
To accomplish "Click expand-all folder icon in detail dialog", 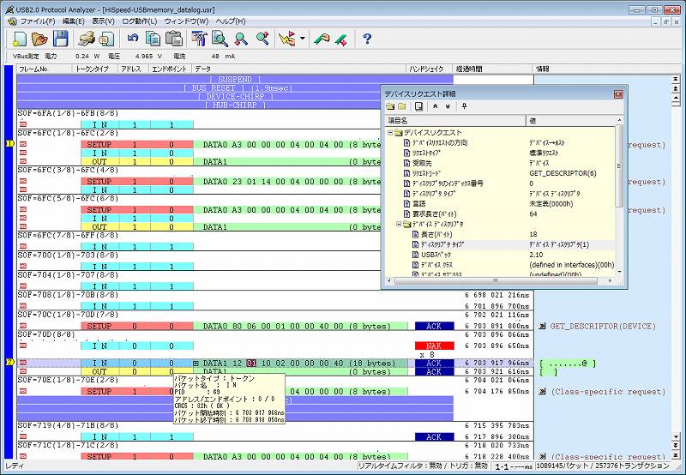I will coord(390,106).
